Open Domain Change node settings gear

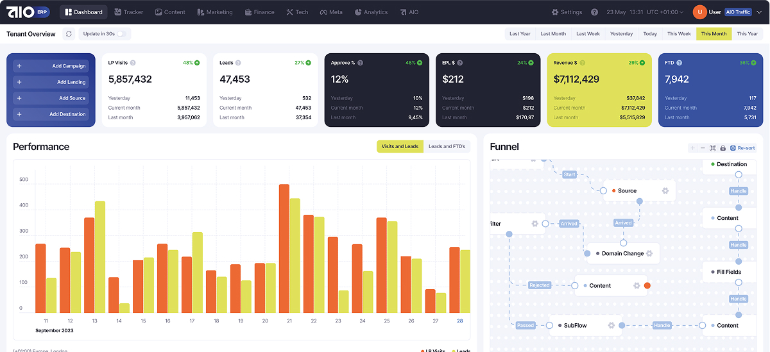pos(649,253)
